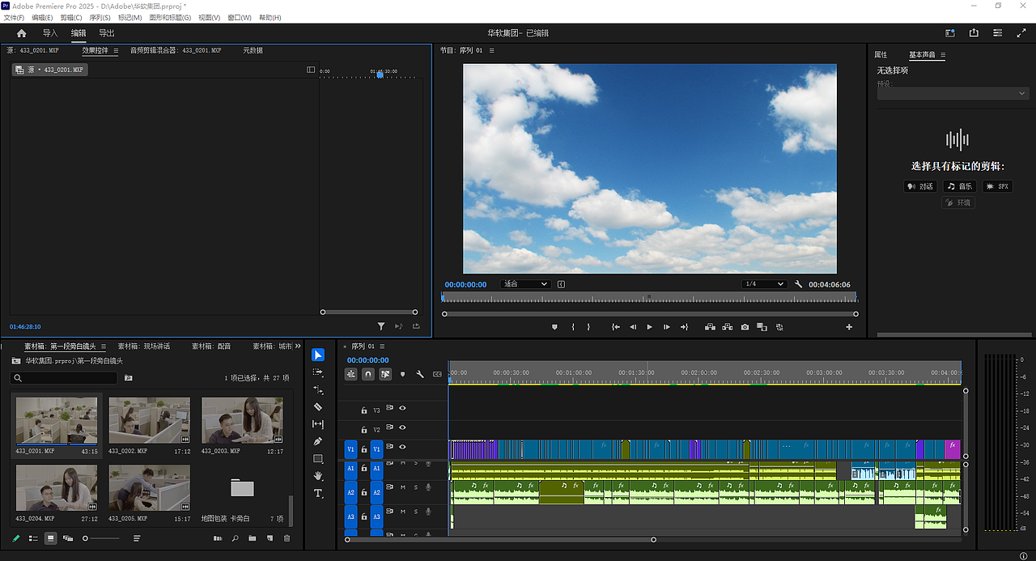Screen dimensions: 1036x561
Task: Click the comparison view icon in Program monitor
Action: (762, 327)
